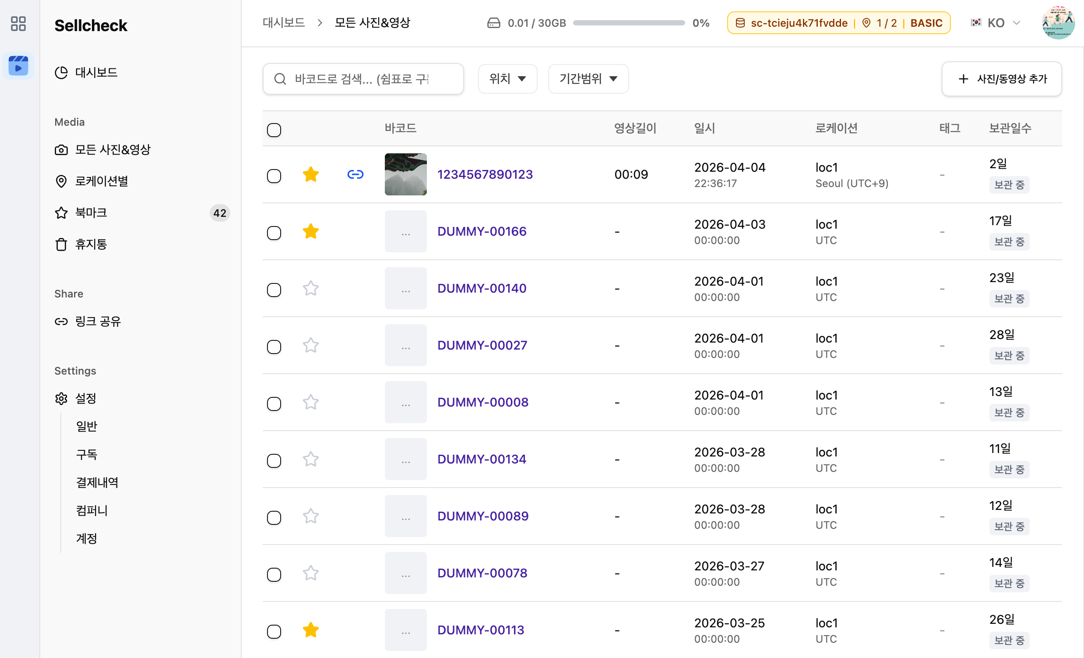The height and width of the screenshot is (658, 1084).
Task: Click the share link icon next to 1234567890123
Action: (x=355, y=174)
